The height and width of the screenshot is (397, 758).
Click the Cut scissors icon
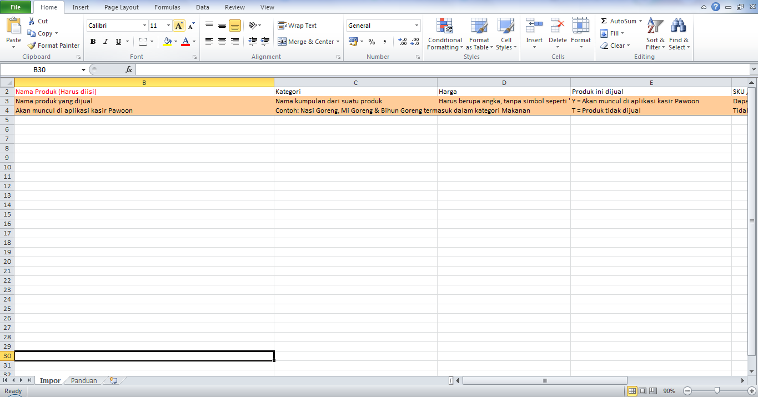(32, 21)
